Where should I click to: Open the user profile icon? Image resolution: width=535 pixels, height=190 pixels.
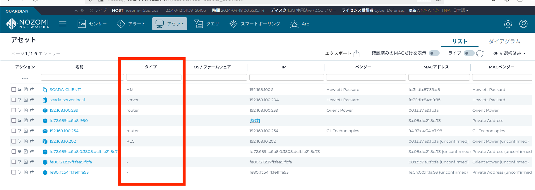point(523,24)
